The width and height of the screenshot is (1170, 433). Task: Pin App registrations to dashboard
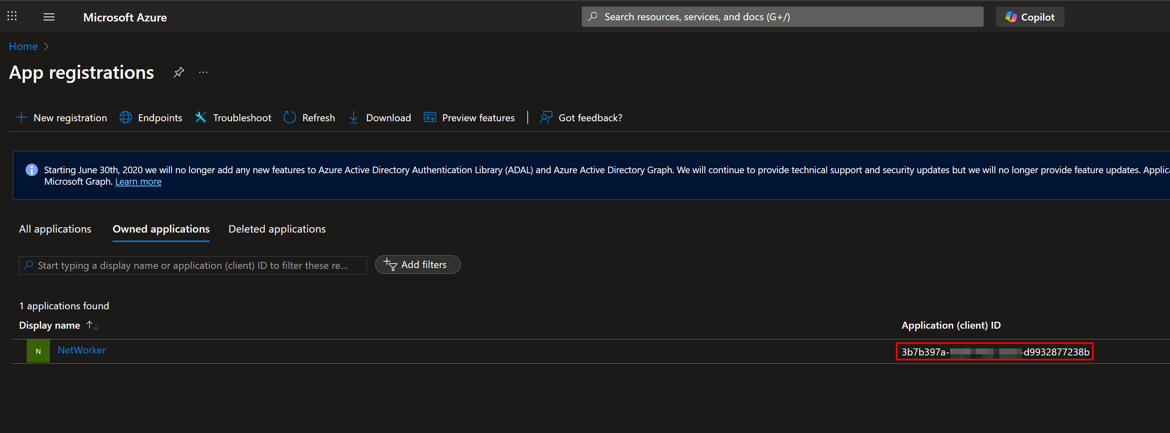[x=179, y=72]
